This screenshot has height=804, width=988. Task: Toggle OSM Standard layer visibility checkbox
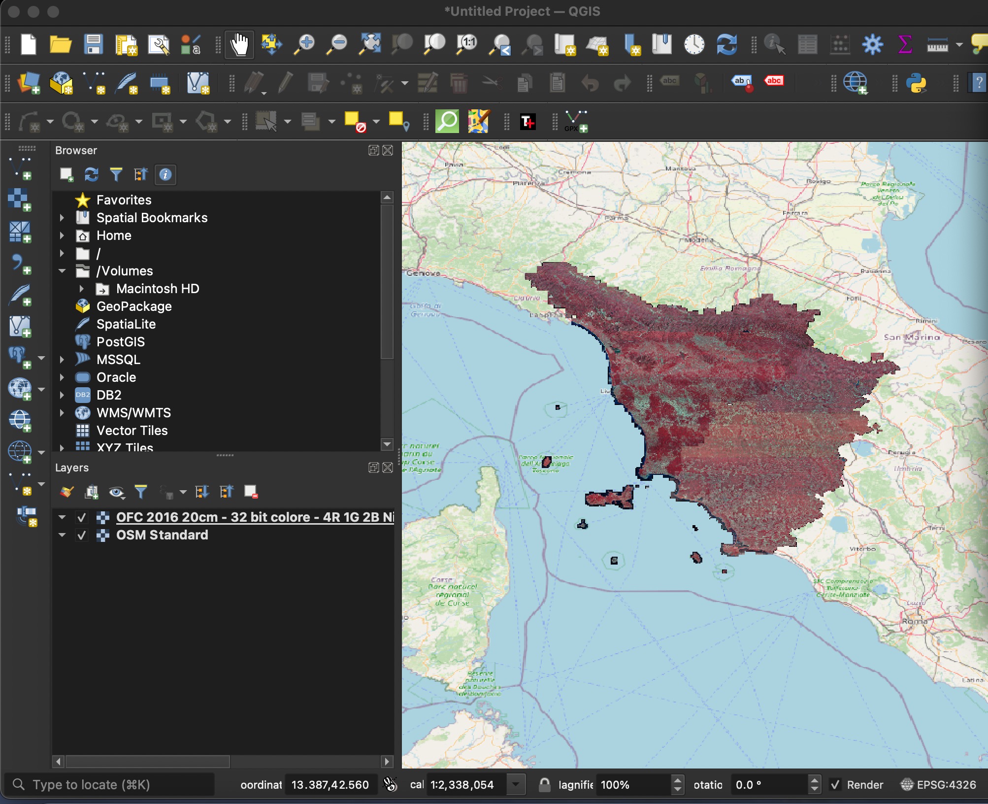[82, 535]
